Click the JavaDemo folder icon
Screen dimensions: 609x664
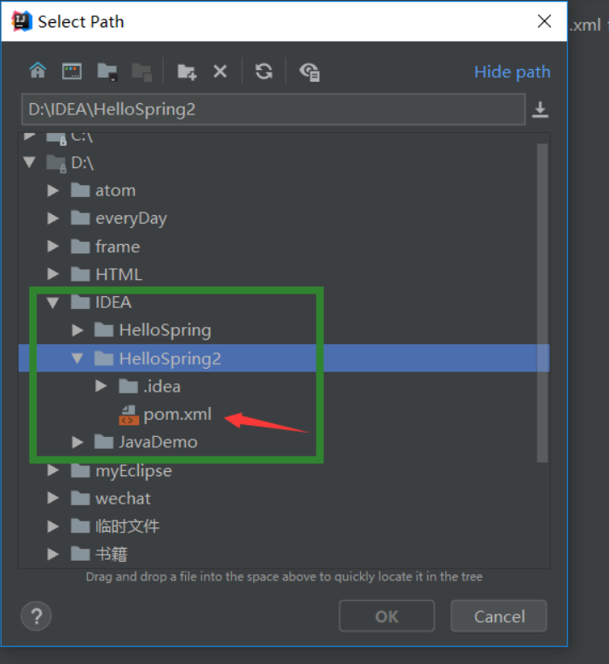point(104,442)
